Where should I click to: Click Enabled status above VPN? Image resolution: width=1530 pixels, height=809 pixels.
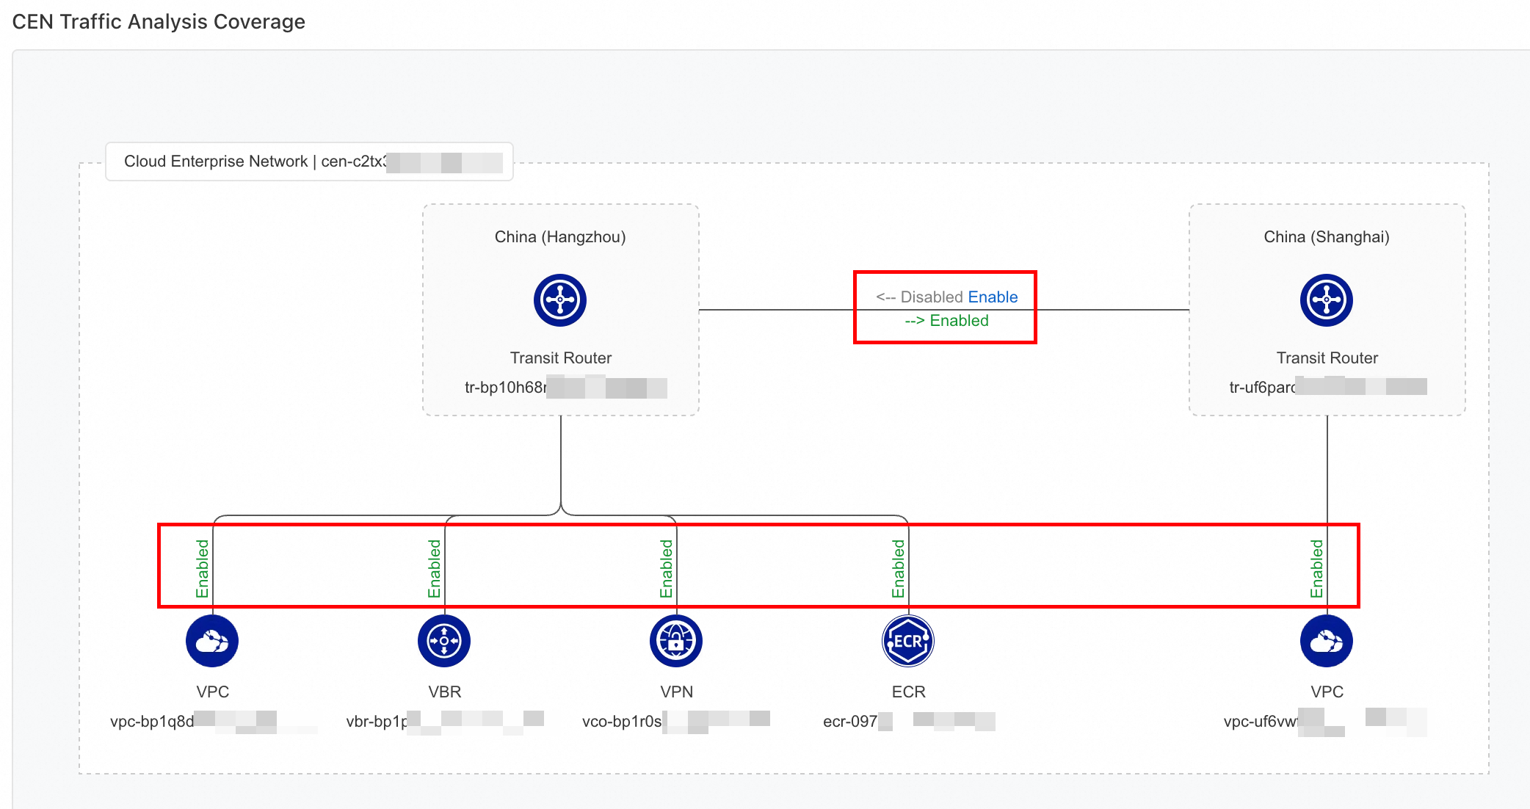[x=666, y=568]
